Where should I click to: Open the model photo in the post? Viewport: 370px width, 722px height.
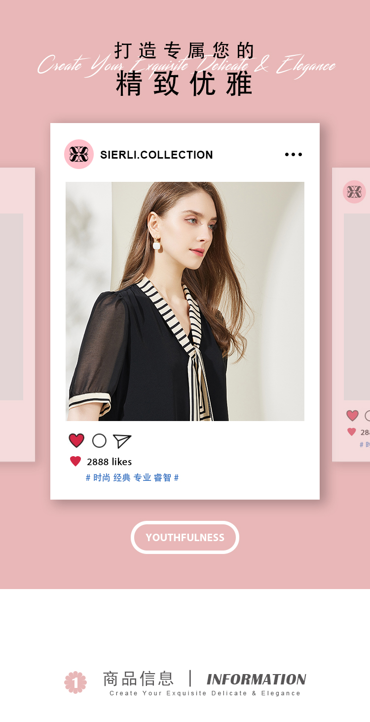[x=185, y=301]
